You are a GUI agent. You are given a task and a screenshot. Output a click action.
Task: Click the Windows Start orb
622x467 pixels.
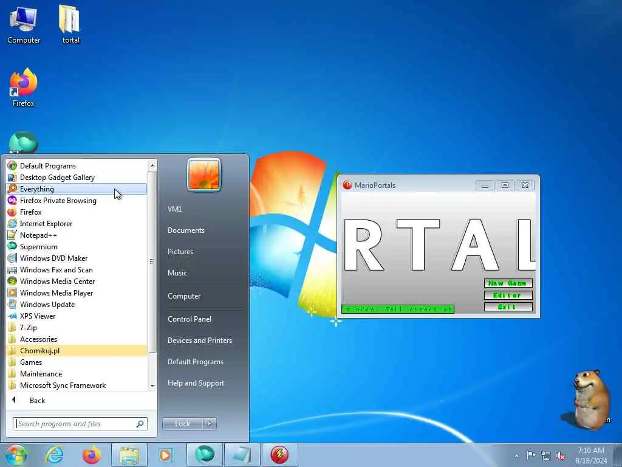tap(16, 455)
